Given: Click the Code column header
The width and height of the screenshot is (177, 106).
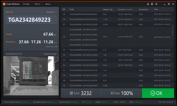Looking at the screenshot, I should 72,9.
